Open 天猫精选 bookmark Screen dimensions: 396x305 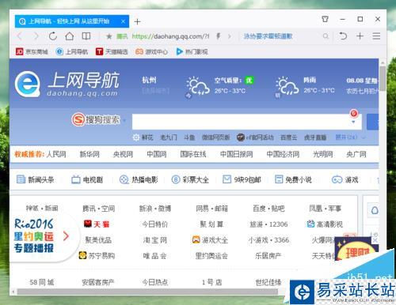[x=112, y=51]
